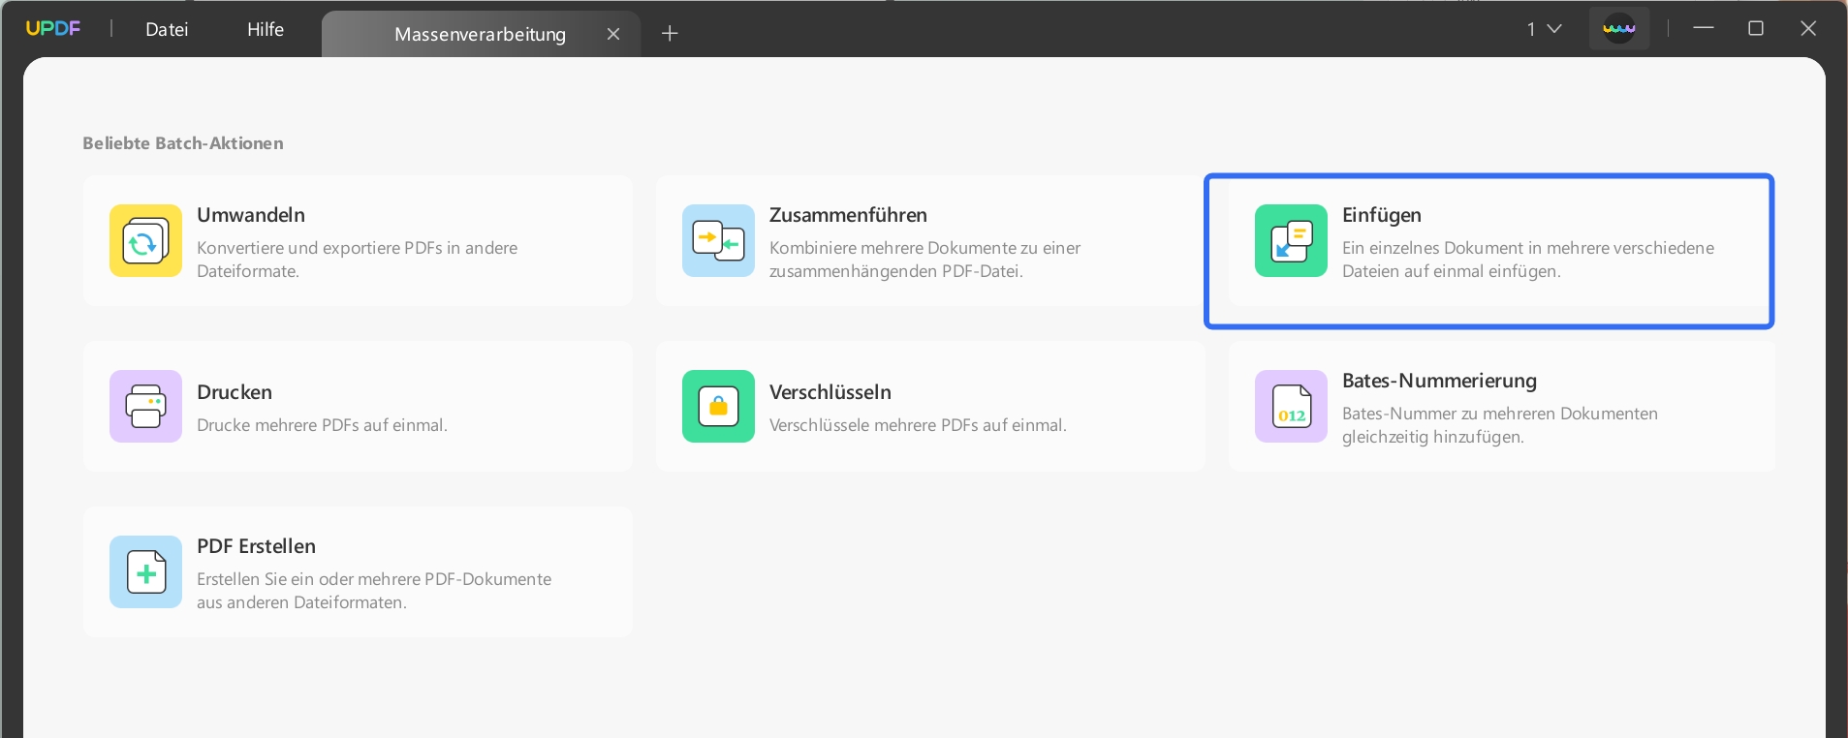Select the Massenverarbeitung tab
Screen dimensions: 1848x738
[x=481, y=34]
